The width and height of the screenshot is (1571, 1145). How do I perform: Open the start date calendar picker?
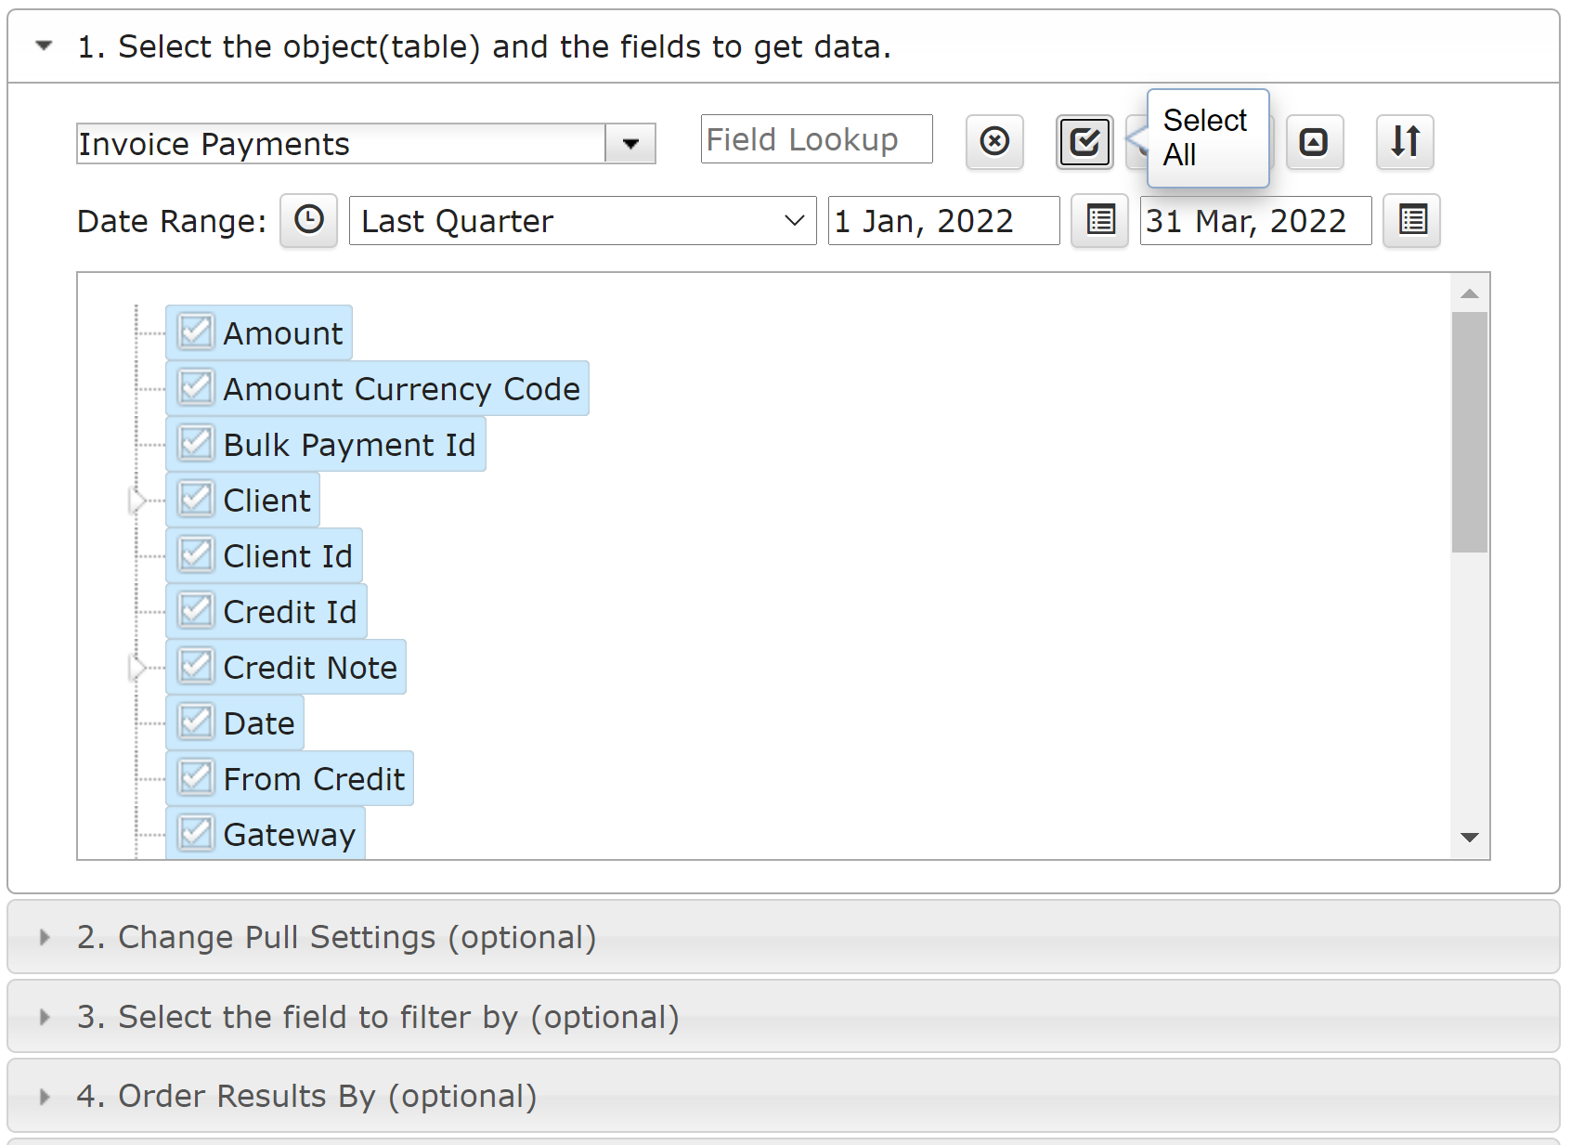[x=1100, y=221]
